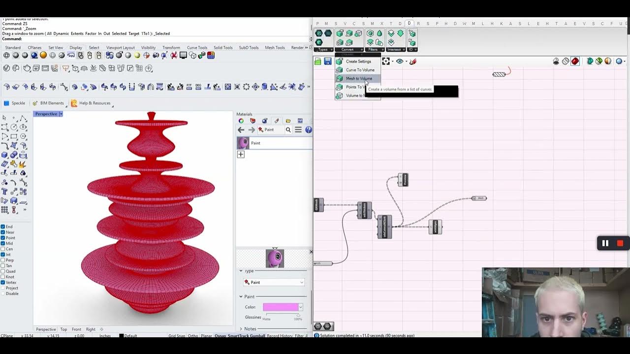Click the FIT icon in Rhino toolbar
The height and width of the screenshot is (354, 630).
coord(189,87)
